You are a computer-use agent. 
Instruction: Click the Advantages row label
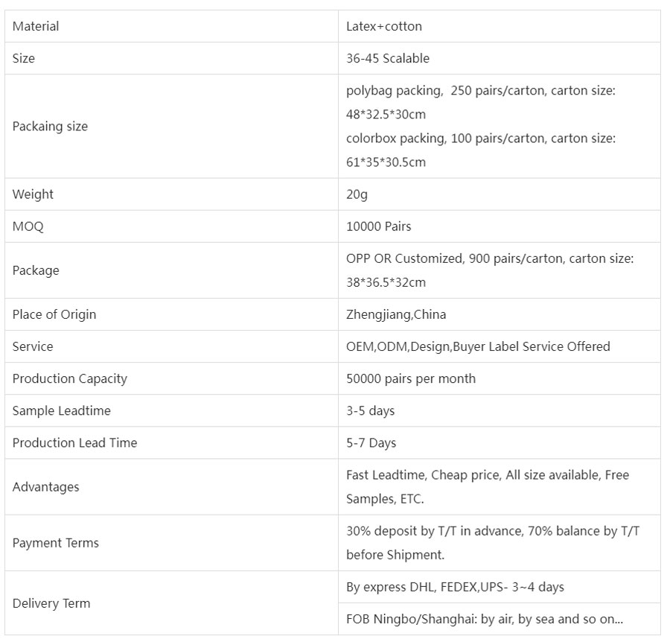(45, 486)
